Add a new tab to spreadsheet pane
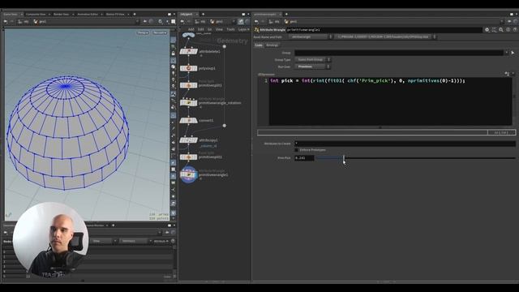519x292 pixels. (114, 225)
